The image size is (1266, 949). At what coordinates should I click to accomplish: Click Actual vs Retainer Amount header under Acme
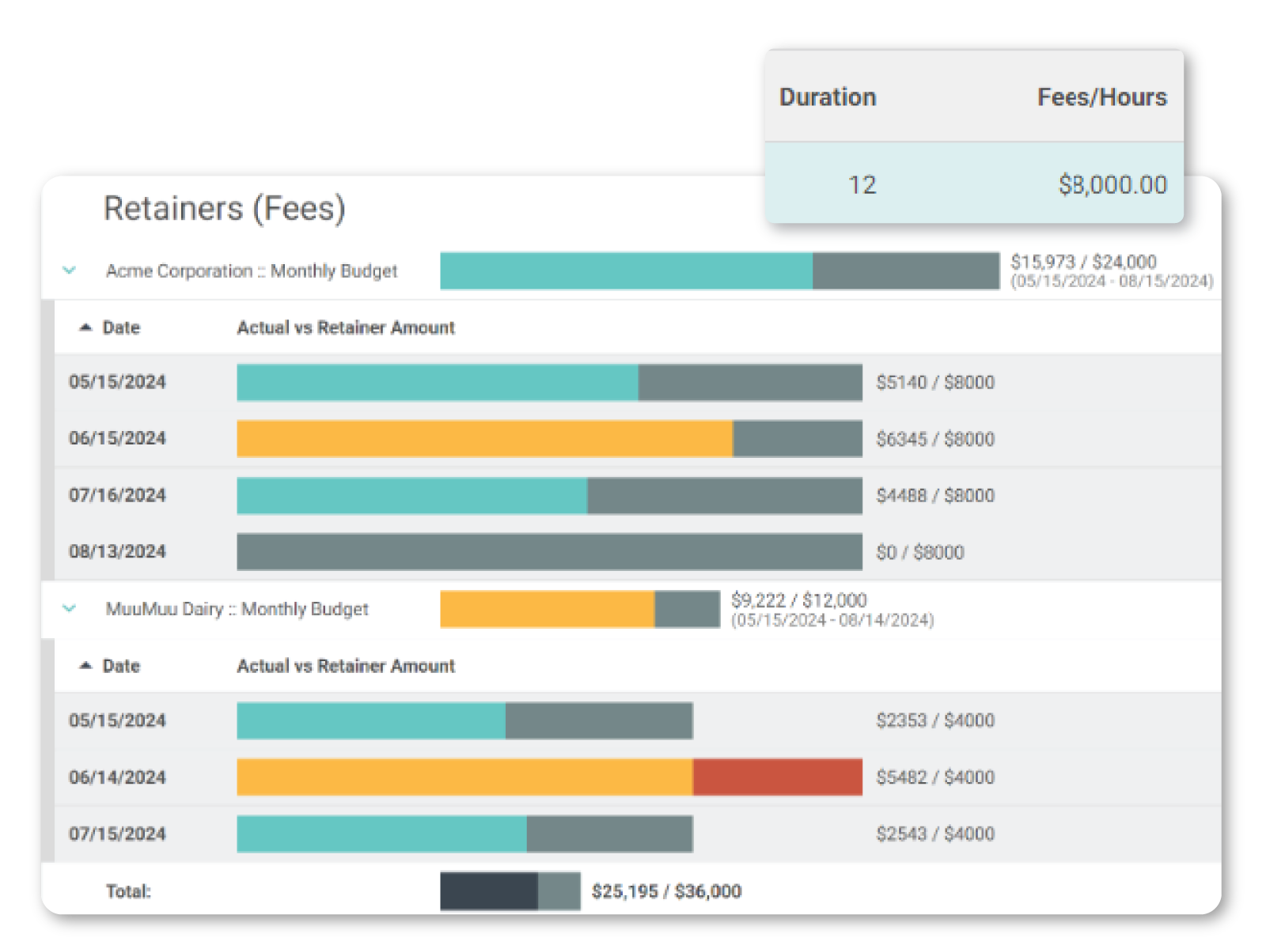click(346, 328)
